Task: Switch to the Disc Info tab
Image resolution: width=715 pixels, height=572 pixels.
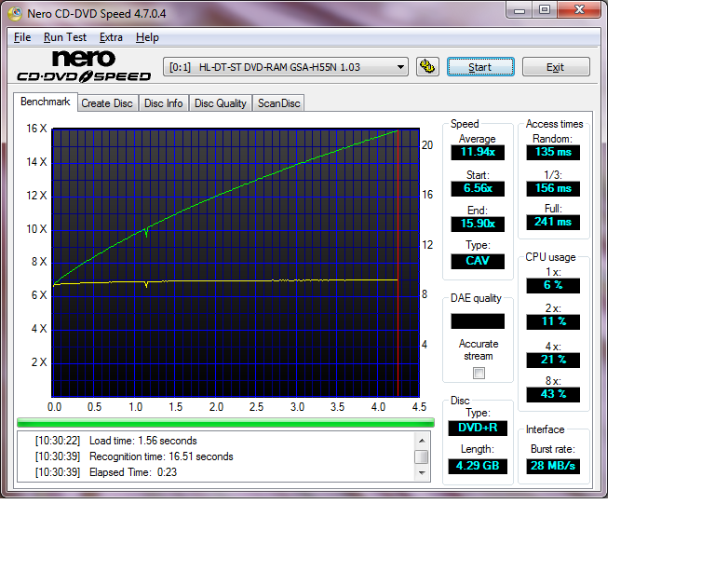Action: click(163, 103)
